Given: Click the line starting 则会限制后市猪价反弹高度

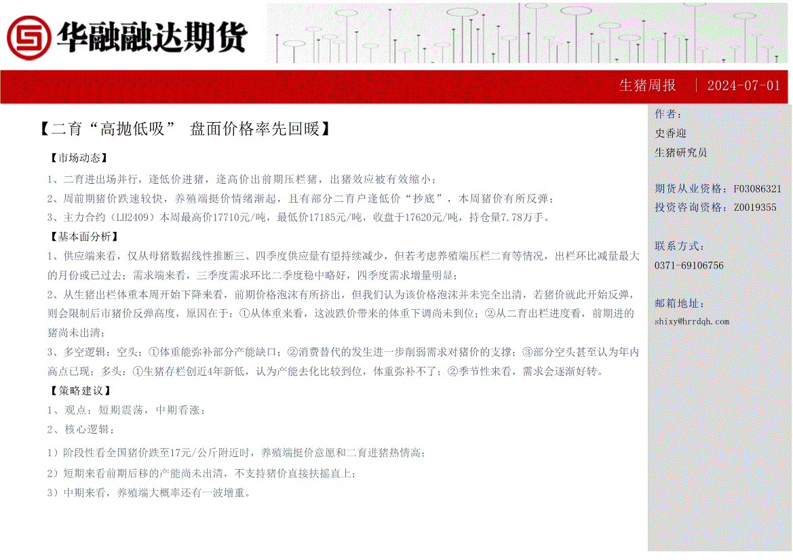Looking at the screenshot, I should (x=341, y=313).
